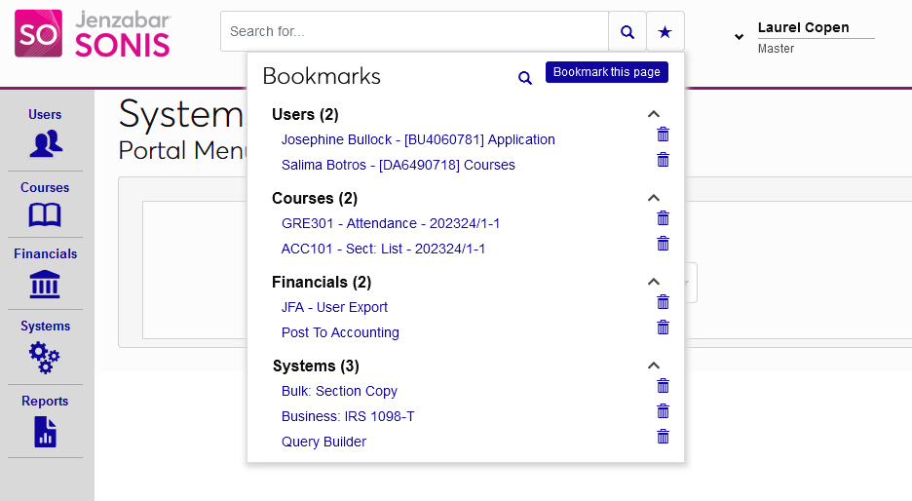Click the Jenzabar SONIS logo
Image resolution: width=912 pixels, height=501 pixels.
(x=93, y=34)
